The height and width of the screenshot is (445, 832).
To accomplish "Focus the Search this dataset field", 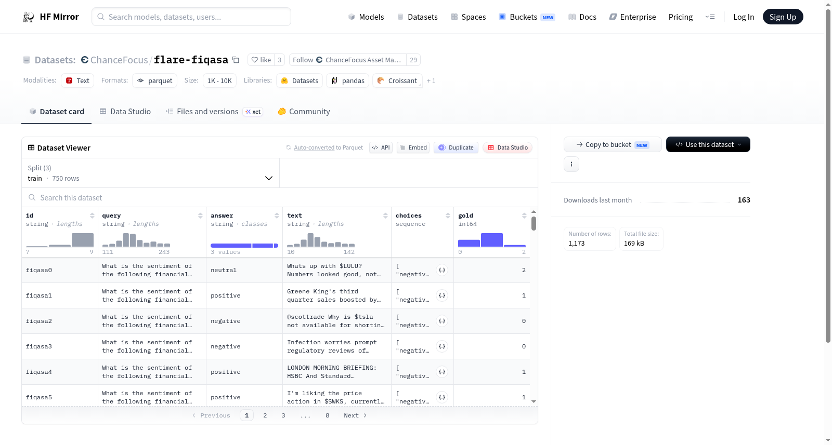I will 280,198.
